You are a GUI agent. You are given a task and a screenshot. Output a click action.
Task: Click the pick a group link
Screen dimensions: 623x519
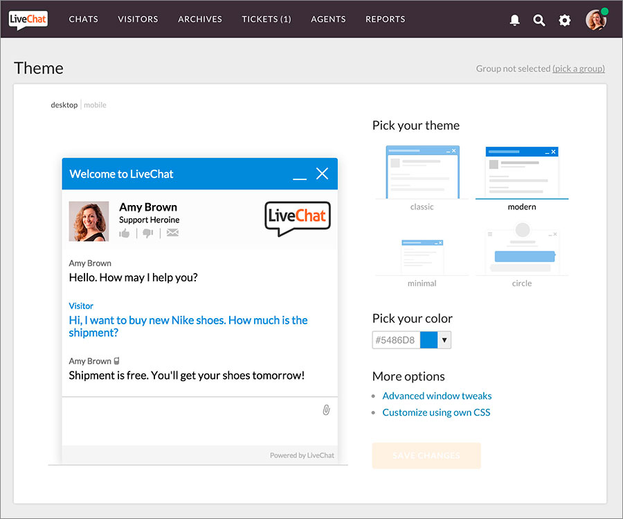(x=579, y=69)
